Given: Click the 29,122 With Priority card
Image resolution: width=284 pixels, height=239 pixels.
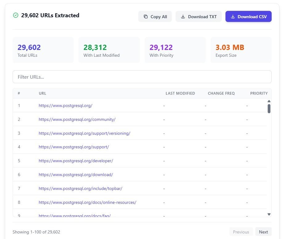Looking at the screenshot, I should pyautogui.click(x=175, y=50).
